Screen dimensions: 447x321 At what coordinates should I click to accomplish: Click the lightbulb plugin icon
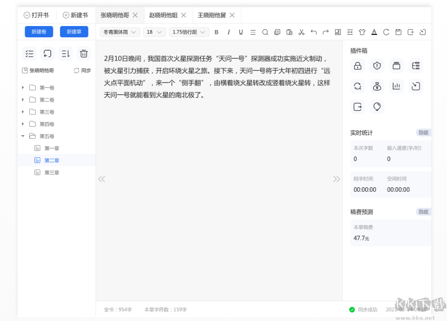point(377,106)
